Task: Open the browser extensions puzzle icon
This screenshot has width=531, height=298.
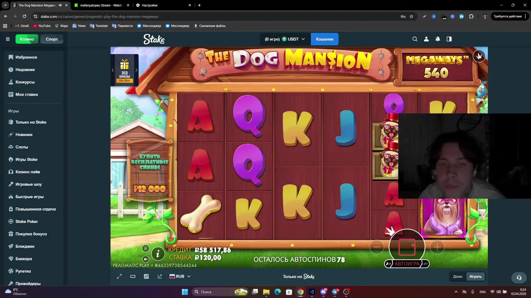Action: (x=471, y=17)
